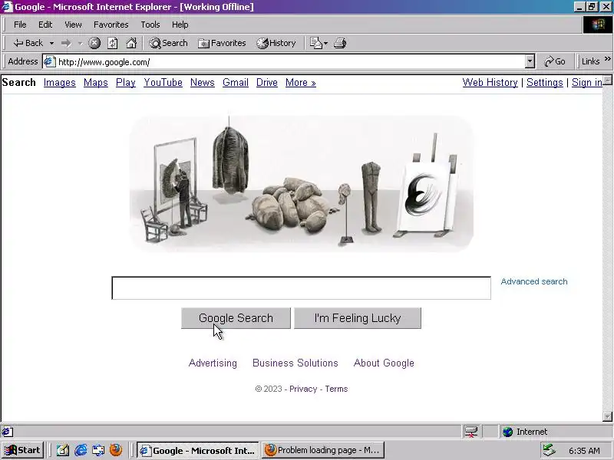Screen dimensions: 614x460
Task: Open the News link
Action: pyautogui.click(x=203, y=83)
